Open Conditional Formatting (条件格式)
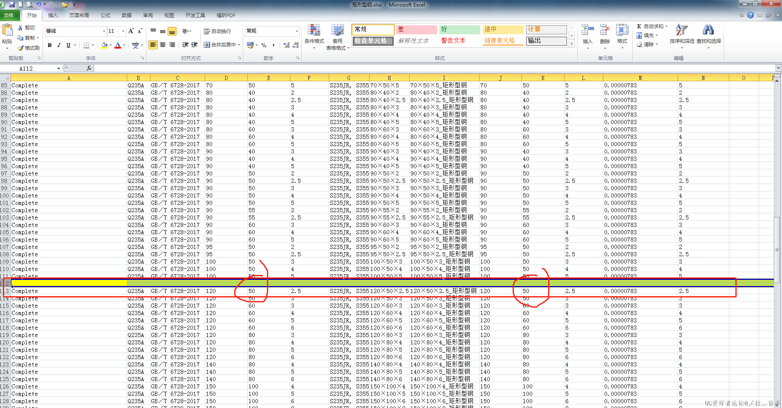This screenshot has width=782, height=408. (314, 36)
